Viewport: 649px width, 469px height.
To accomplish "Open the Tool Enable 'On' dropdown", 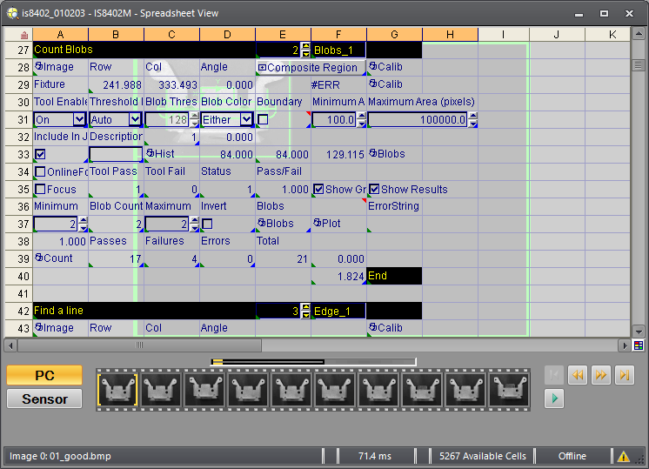I will pos(78,119).
